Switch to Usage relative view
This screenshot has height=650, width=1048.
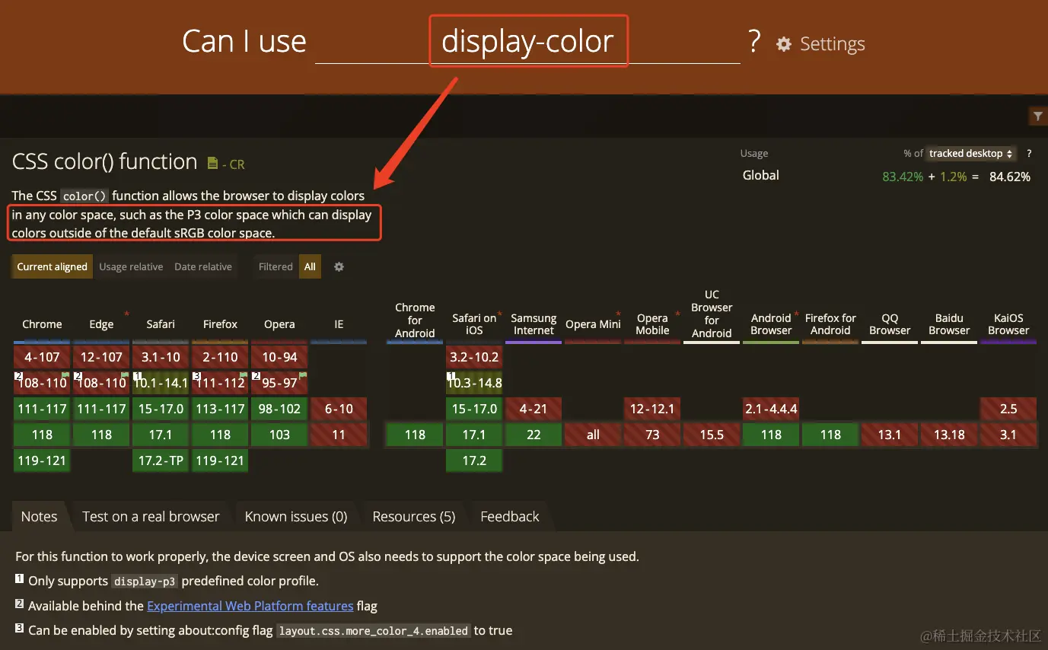(x=131, y=266)
